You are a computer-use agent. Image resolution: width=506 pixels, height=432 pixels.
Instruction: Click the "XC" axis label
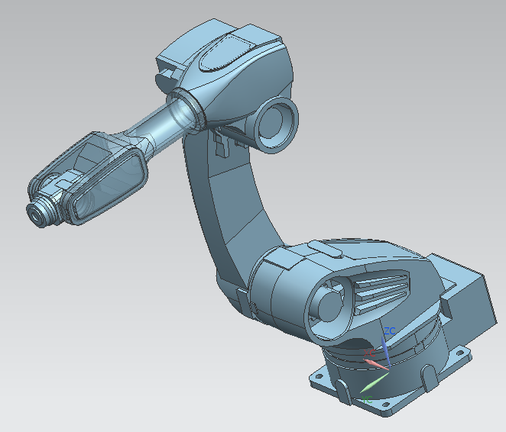[x=369, y=353]
